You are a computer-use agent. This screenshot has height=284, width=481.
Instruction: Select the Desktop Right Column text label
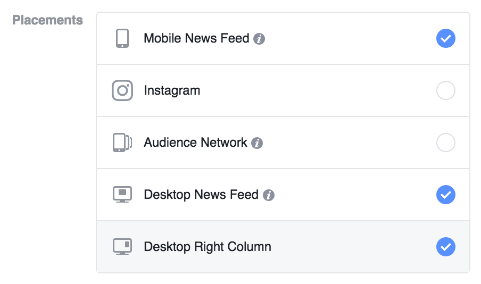[x=208, y=247]
